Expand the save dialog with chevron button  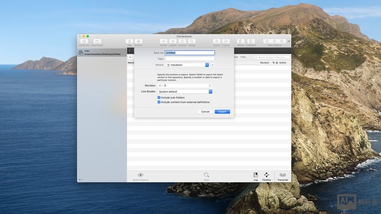(213, 65)
